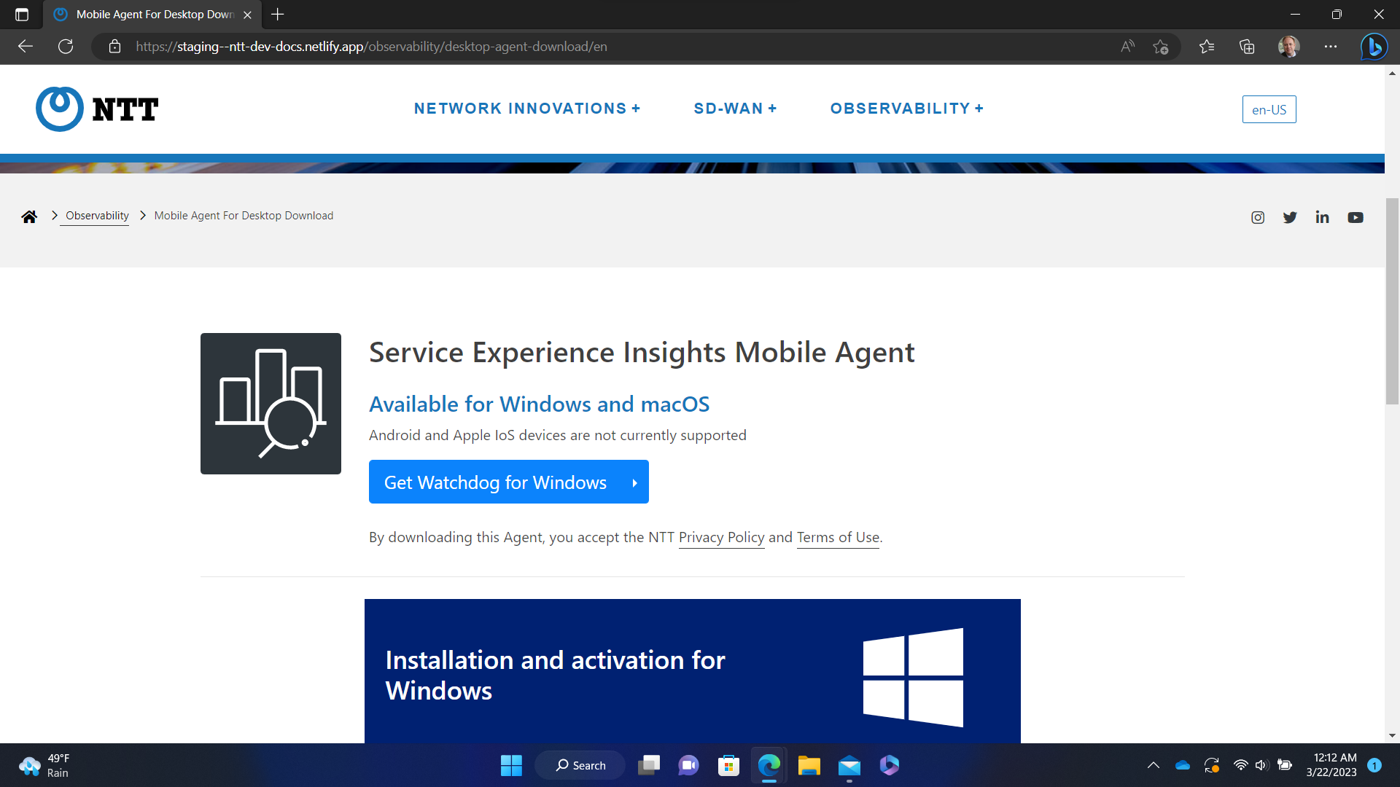Select the Mobile Agent For Desktop Download tab
The height and width of the screenshot is (787, 1400).
(x=152, y=15)
